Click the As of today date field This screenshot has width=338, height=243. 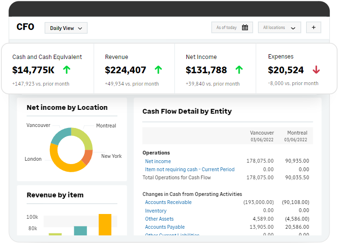click(x=232, y=28)
